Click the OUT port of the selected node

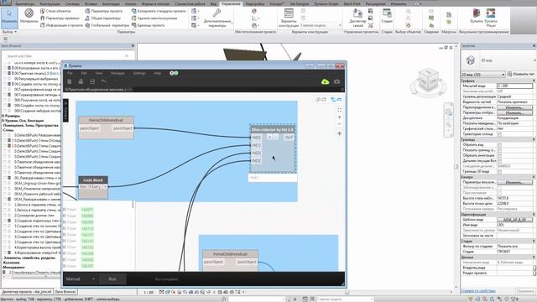[289, 138]
